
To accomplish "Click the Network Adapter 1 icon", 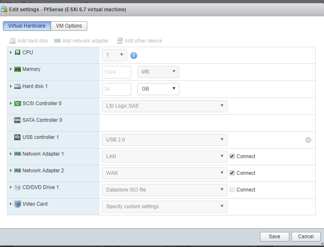I will 18,154.
